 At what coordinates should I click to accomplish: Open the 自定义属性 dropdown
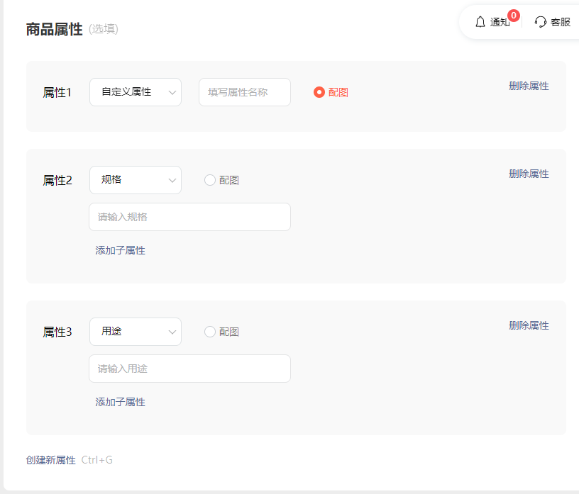coord(136,92)
